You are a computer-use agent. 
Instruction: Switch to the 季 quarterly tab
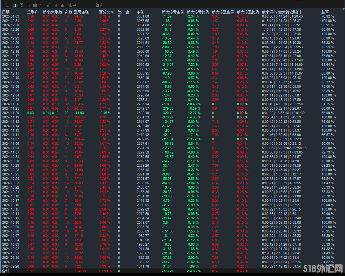(x=35, y=5)
